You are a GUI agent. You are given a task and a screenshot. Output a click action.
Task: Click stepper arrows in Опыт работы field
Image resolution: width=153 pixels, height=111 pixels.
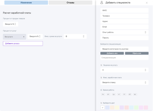[145, 32]
